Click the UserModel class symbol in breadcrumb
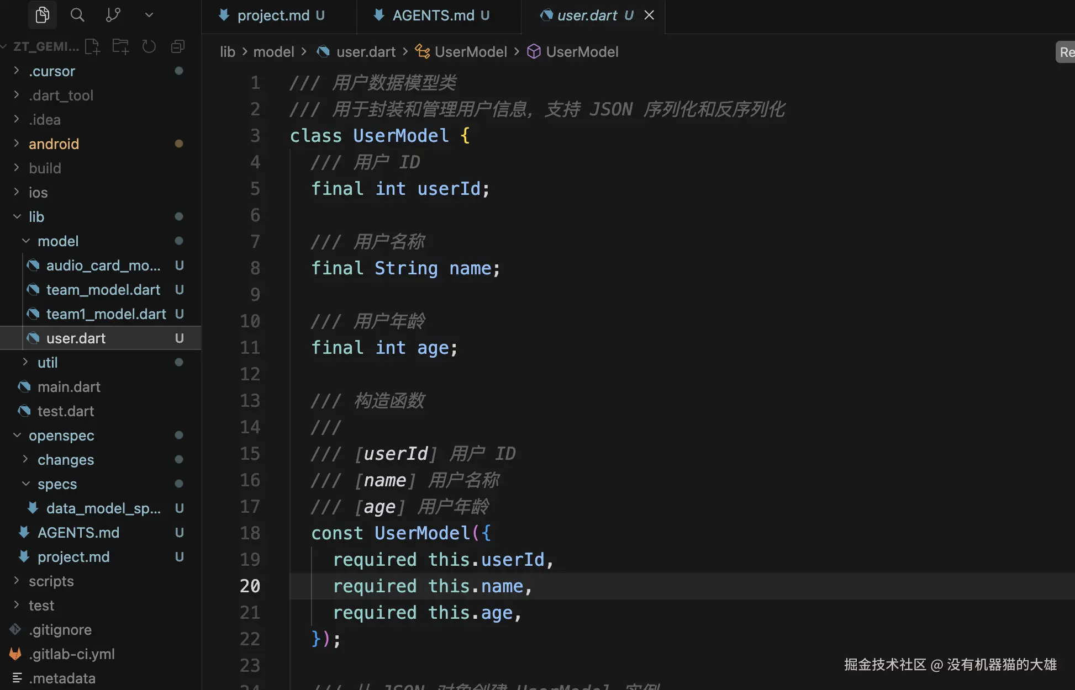Viewport: 1075px width, 690px height. pyautogui.click(x=470, y=52)
